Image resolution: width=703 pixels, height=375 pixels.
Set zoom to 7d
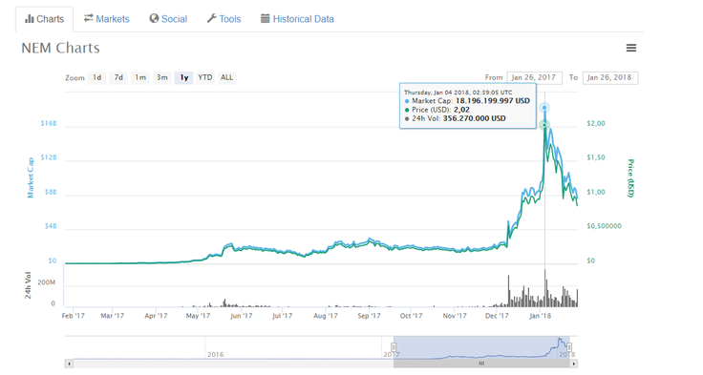pos(118,77)
